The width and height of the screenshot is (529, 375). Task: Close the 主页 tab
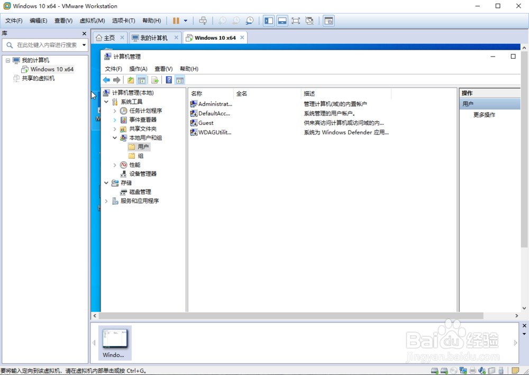click(x=122, y=38)
